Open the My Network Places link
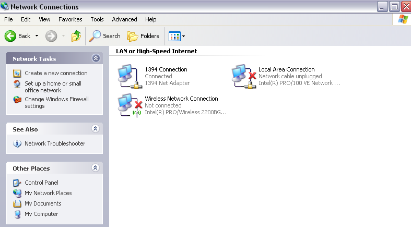 (x=48, y=193)
